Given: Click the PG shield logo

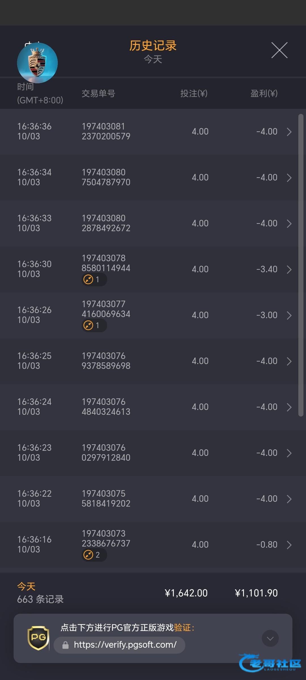Looking at the screenshot, I should (x=38, y=638).
